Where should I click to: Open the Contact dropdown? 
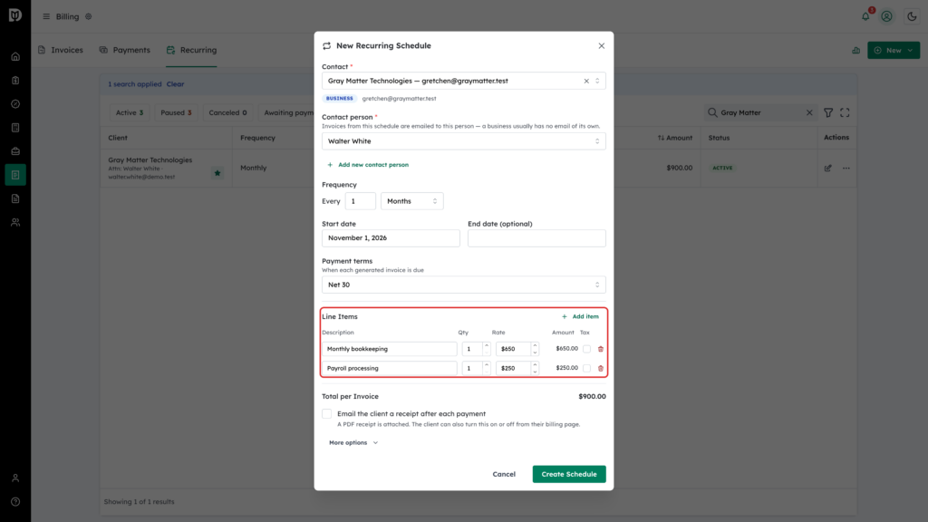[x=463, y=81]
